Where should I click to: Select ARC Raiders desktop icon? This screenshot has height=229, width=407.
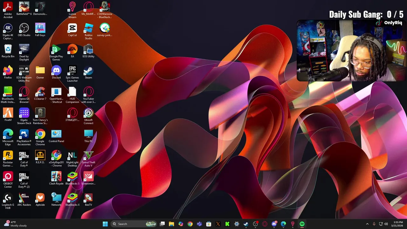(24, 200)
